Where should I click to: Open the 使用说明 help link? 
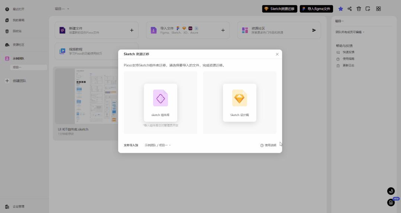[268, 145]
